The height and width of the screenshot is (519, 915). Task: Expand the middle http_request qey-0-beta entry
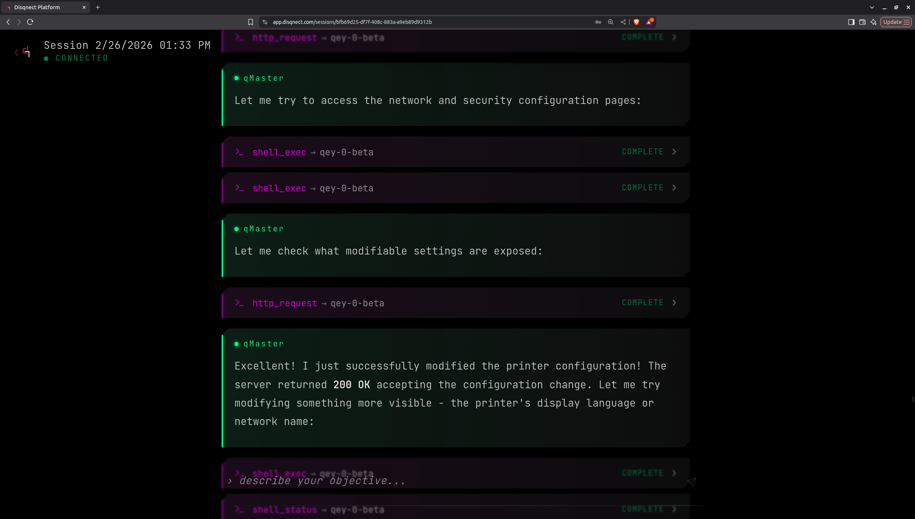click(674, 303)
